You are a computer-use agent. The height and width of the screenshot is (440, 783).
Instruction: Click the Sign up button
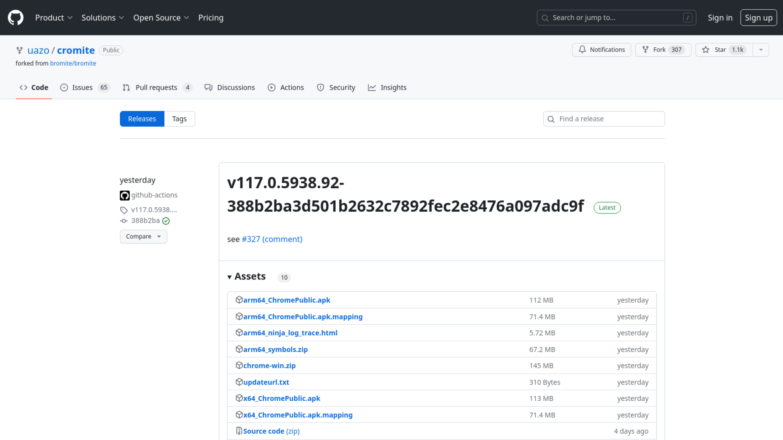click(x=758, y=18)
